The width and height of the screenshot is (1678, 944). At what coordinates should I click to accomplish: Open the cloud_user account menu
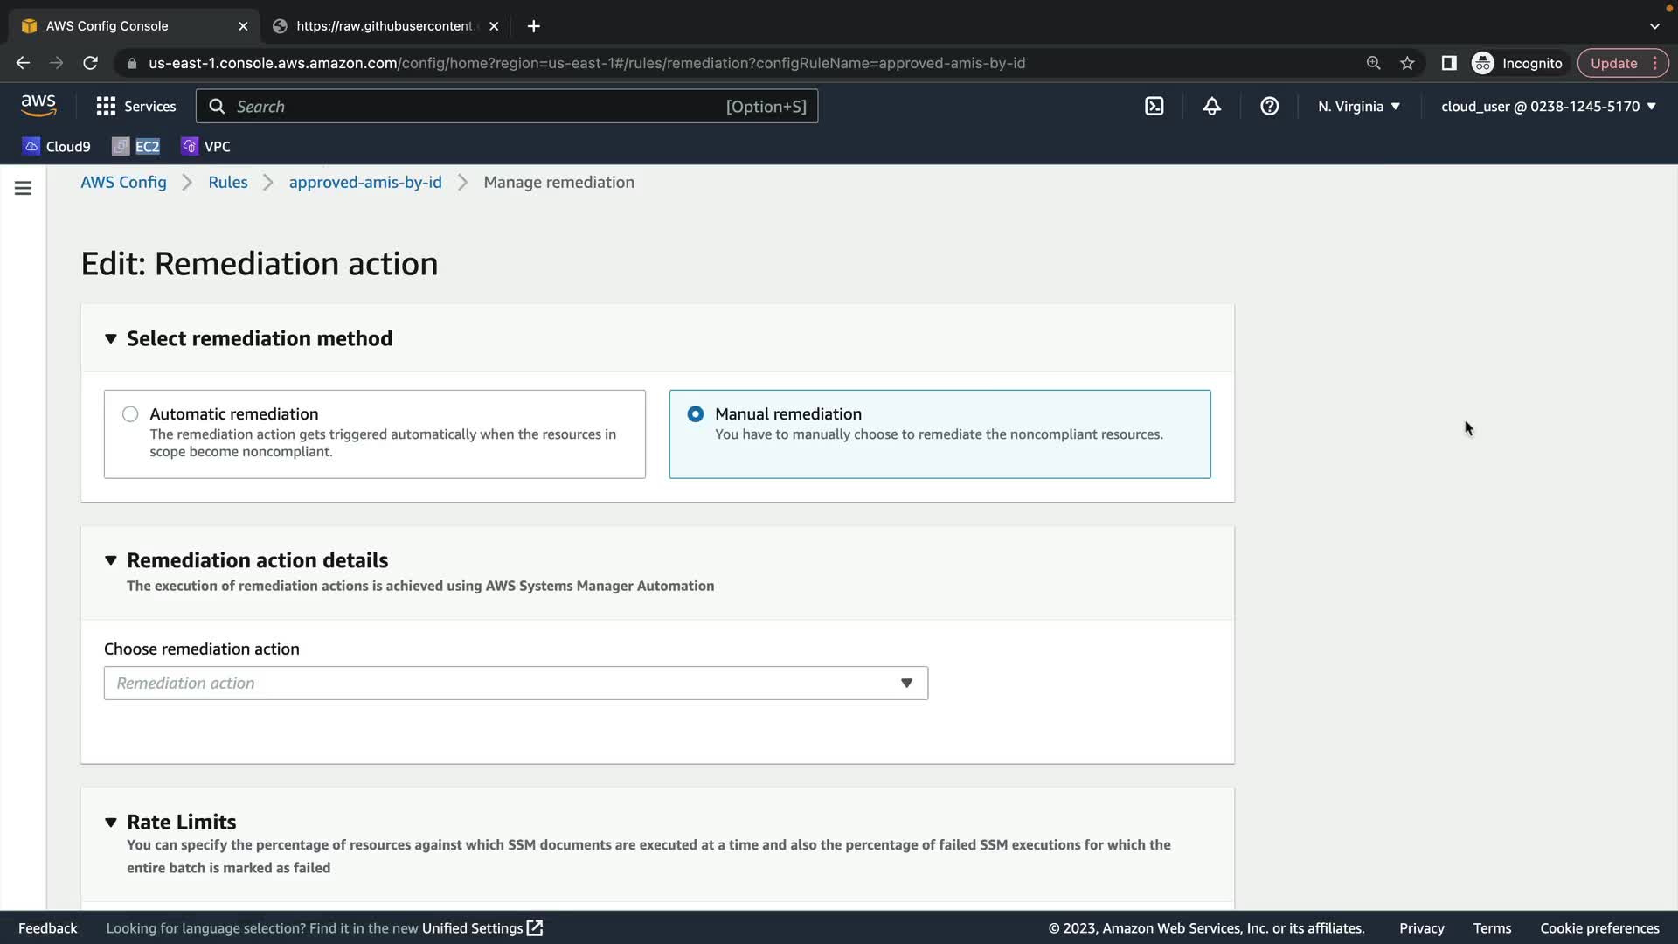pos(1547,106)
